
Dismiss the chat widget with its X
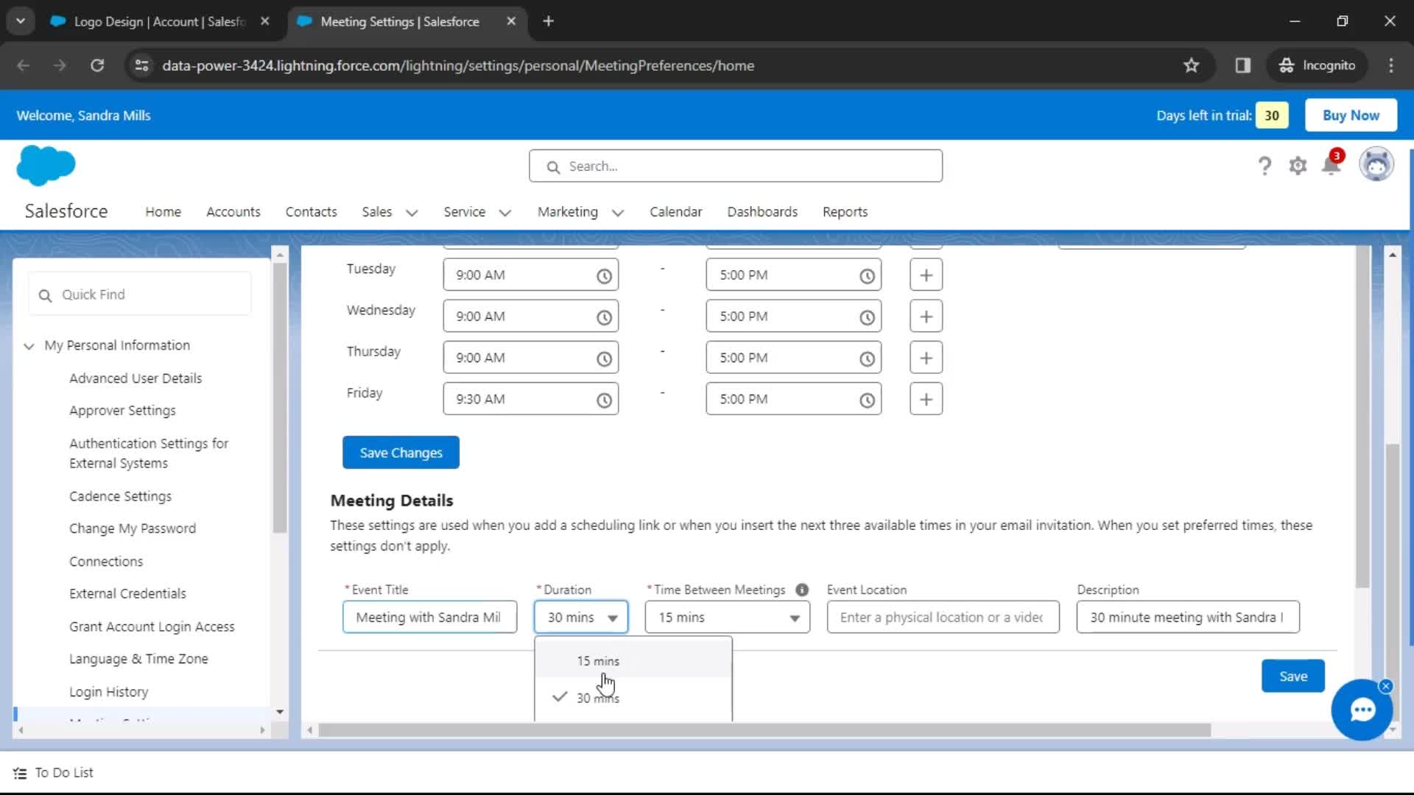pos(1385,686)
